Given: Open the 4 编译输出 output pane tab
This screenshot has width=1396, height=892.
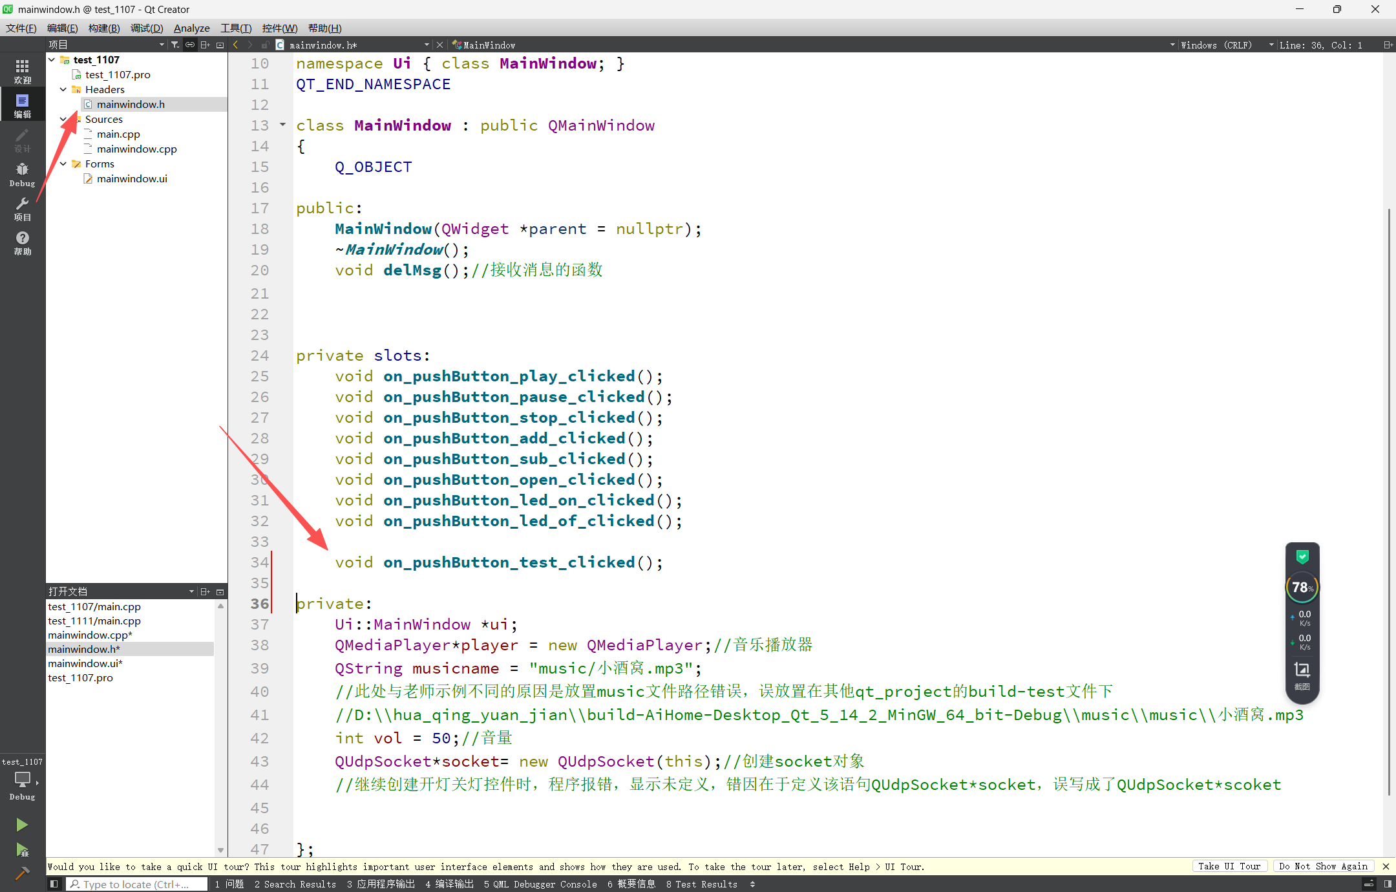Looking at the screenshot, I should click(449, 884).
